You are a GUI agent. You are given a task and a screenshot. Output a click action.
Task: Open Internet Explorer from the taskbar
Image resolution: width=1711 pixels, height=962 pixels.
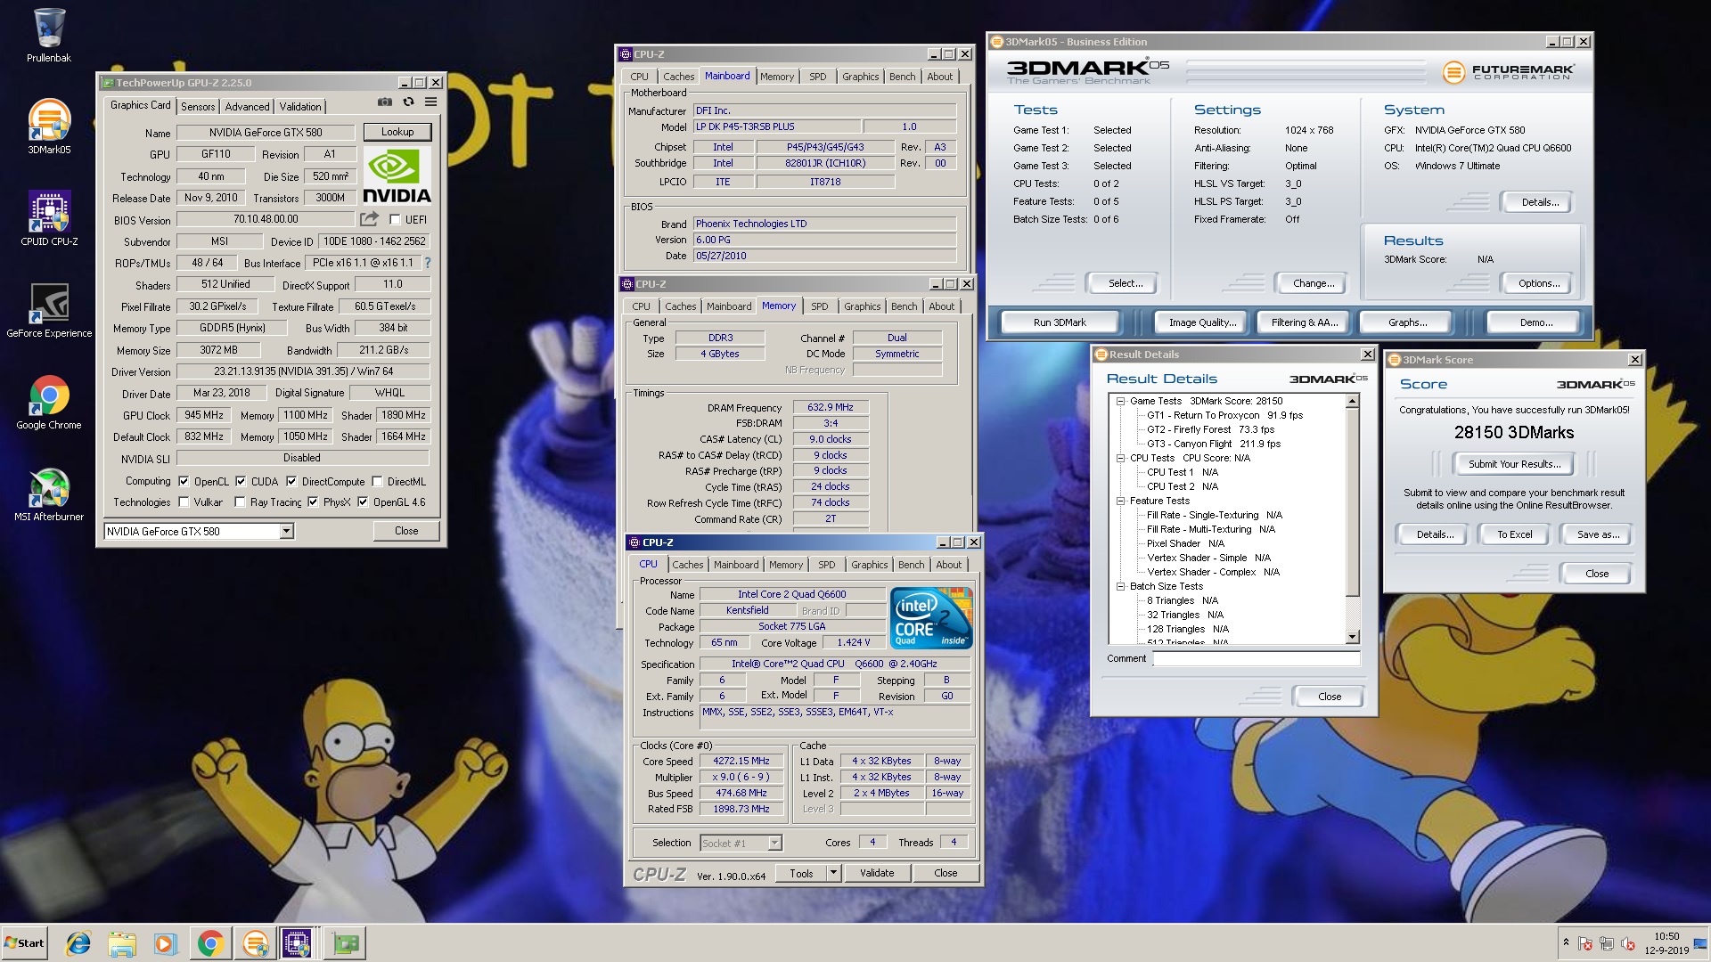coord(78,943)
